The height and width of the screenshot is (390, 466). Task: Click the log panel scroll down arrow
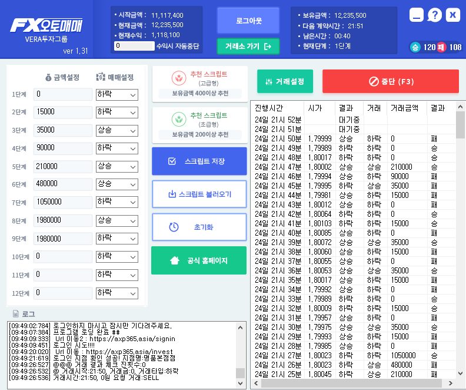coord(241,384)
